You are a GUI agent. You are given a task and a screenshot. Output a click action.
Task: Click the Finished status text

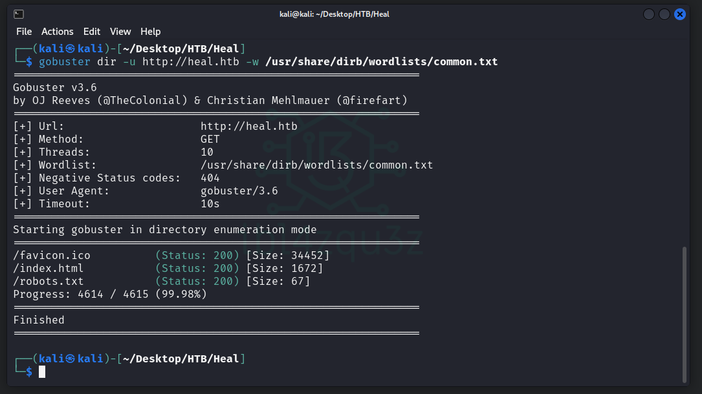point(39,320)
